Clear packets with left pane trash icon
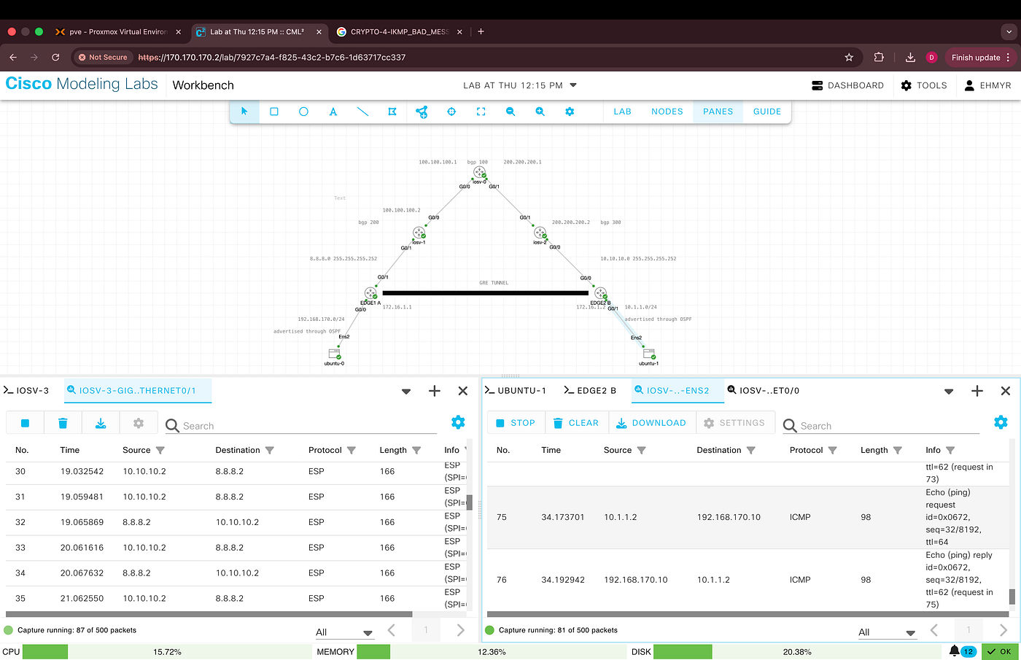 63,423
